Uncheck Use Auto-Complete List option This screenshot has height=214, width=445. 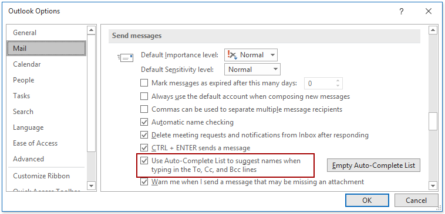(144, 161)
